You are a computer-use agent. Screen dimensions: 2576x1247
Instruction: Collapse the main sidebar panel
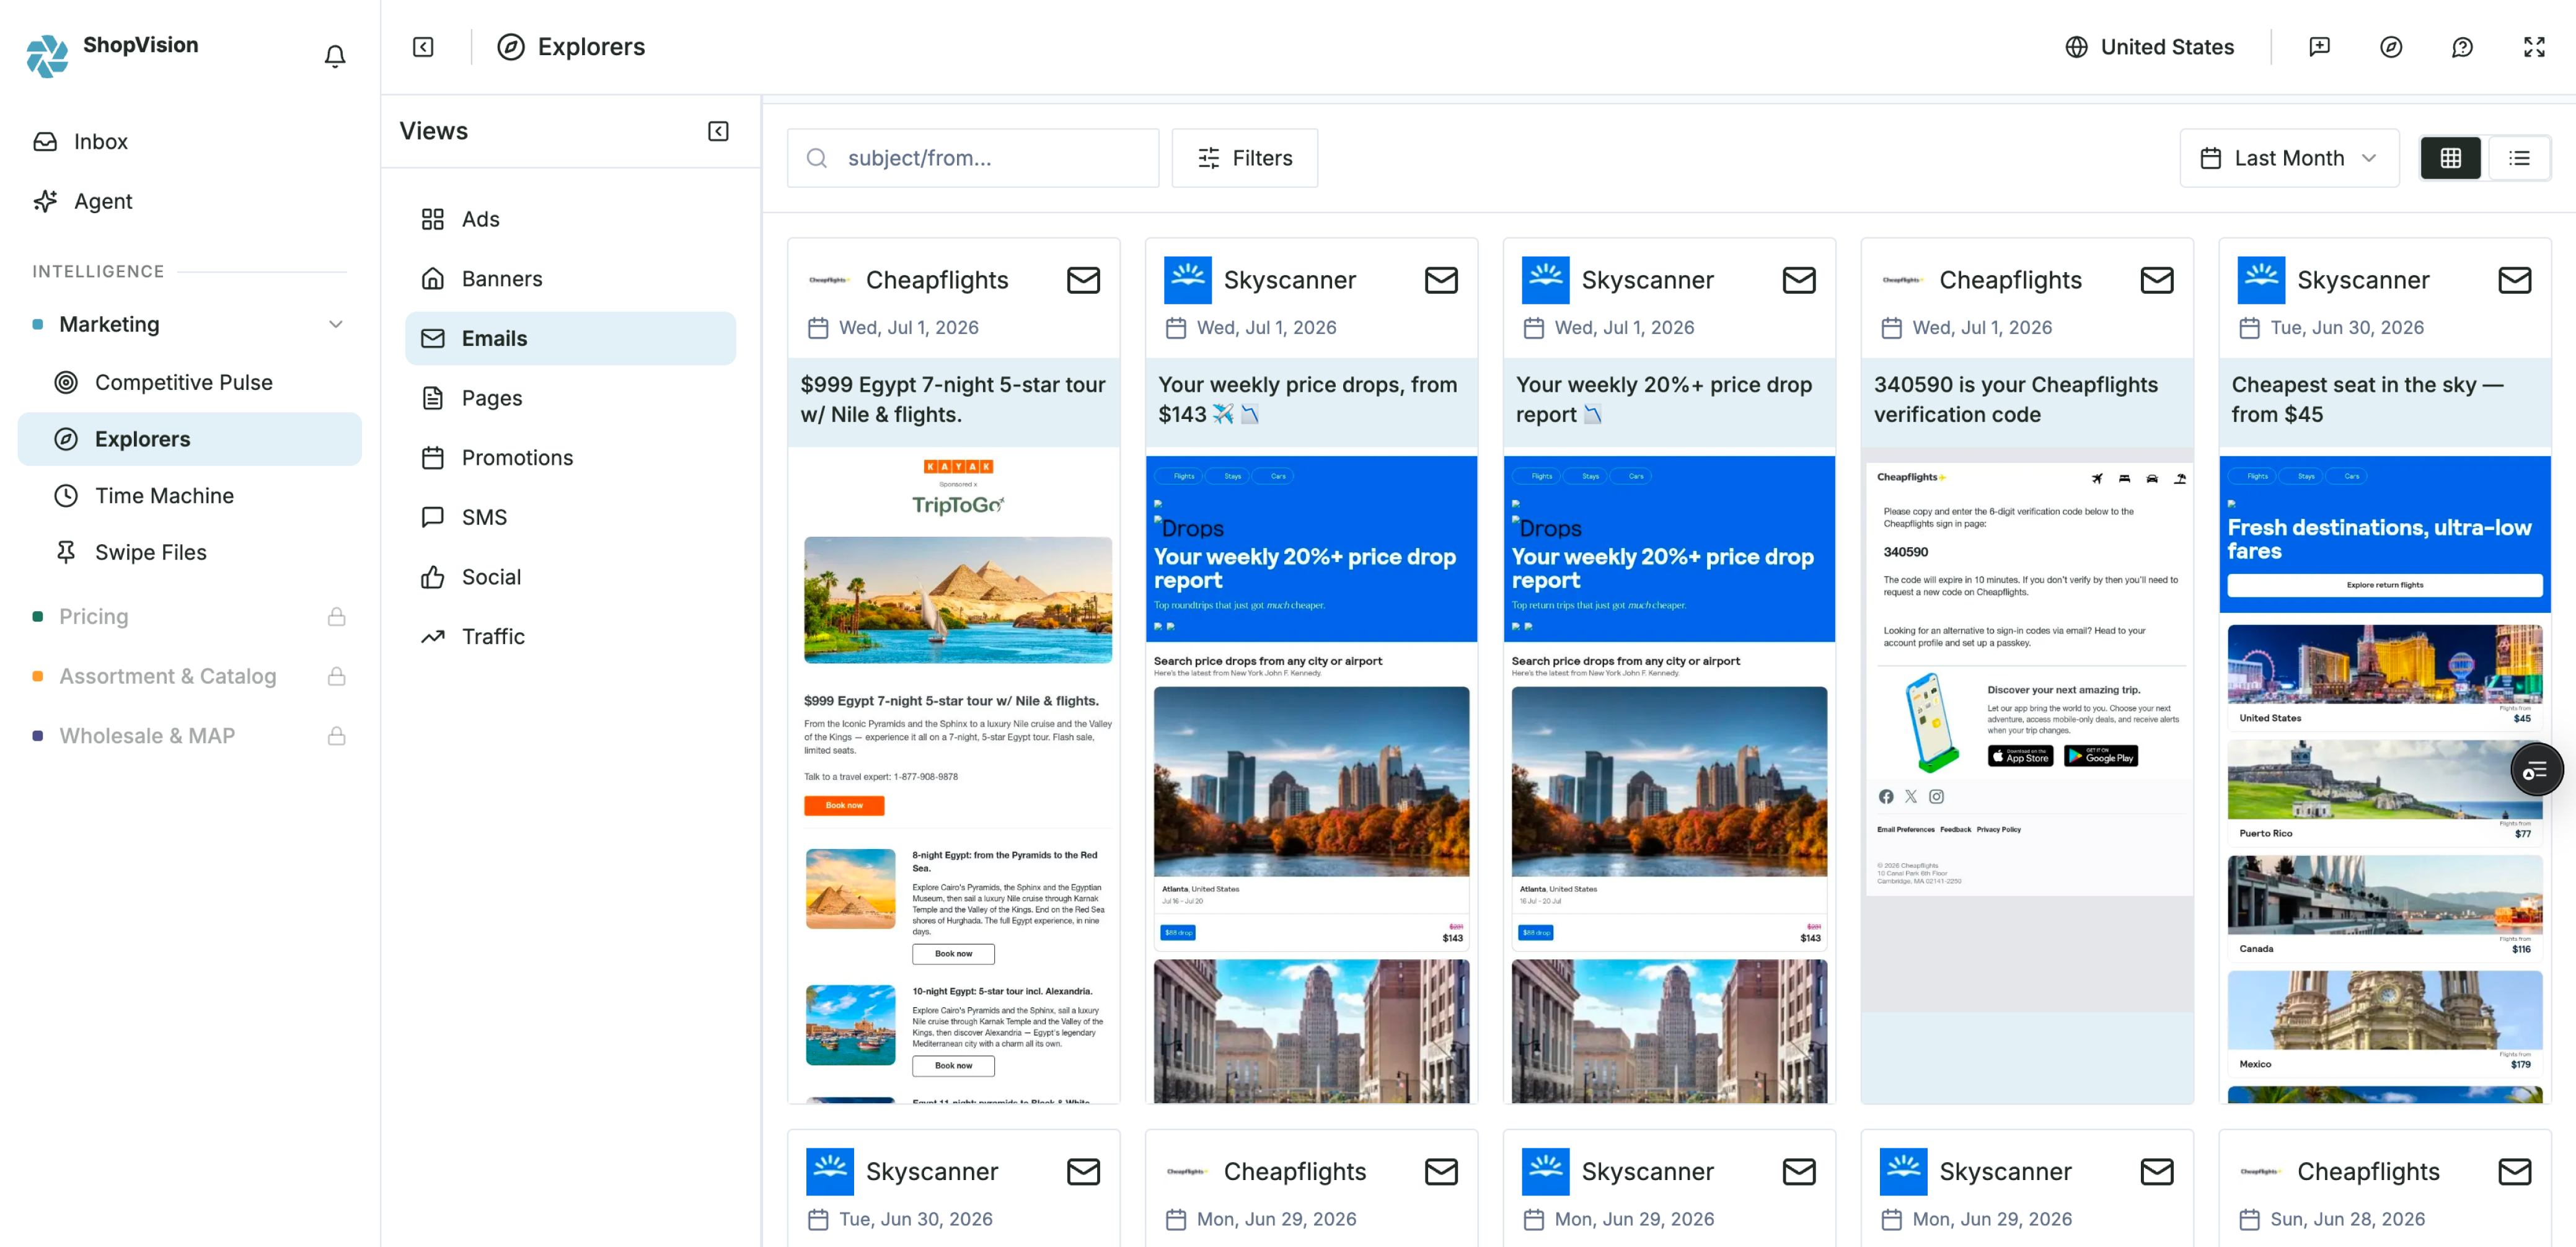[x=423, y=47]
